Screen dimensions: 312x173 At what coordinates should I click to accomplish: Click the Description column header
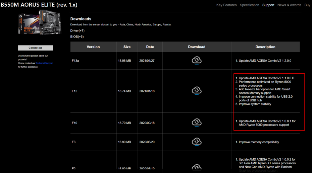coord(265,47)
